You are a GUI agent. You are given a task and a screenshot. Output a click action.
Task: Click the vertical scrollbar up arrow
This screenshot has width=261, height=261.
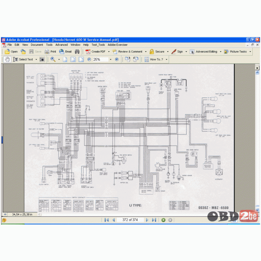(257, 73)
